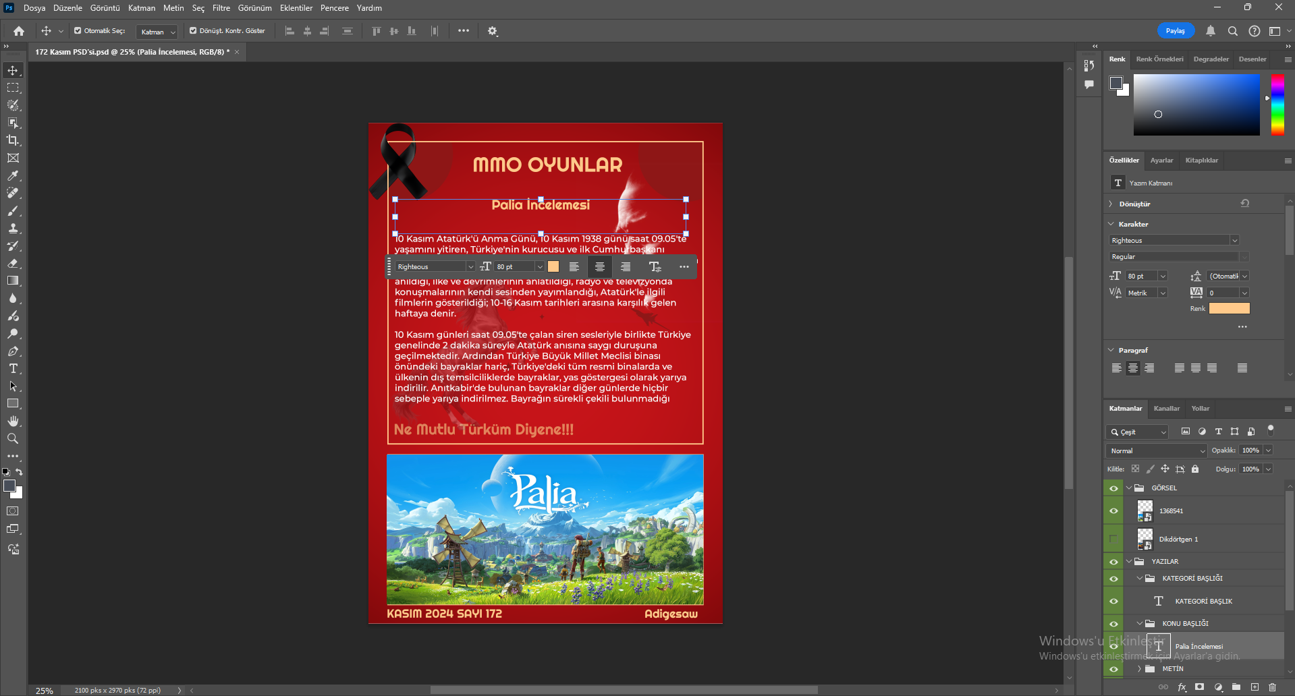Switch to the Kanallar tab

pos(1167,408)
